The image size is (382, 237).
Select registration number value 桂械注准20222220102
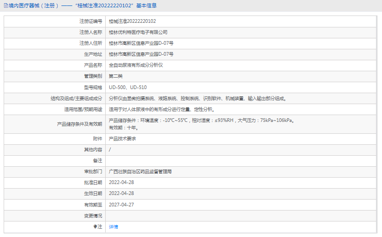132,21
